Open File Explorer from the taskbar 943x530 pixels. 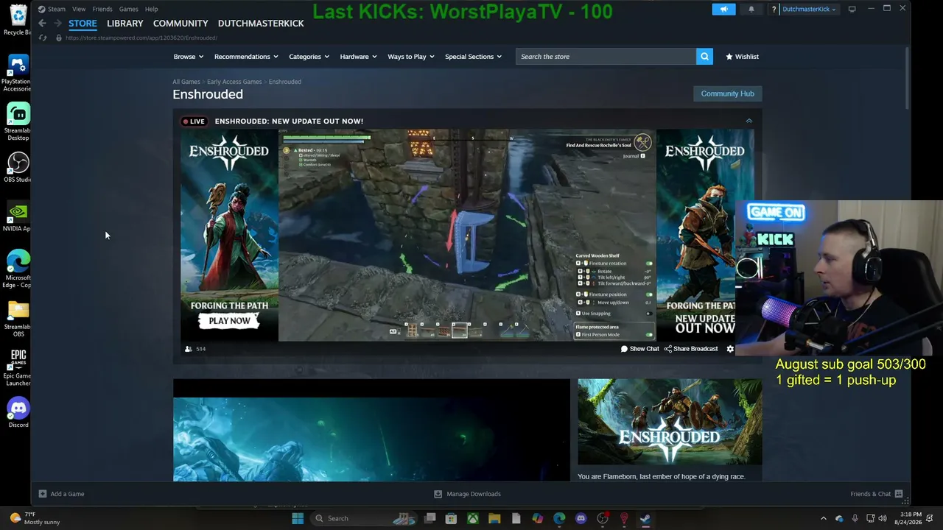[x=494, y=518]
